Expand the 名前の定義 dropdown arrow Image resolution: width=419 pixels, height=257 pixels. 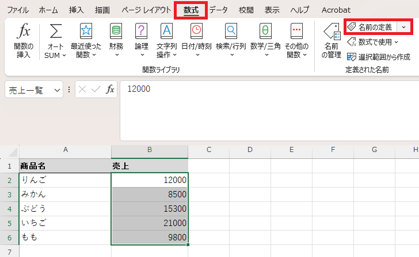pyautogui.click(x=404, y=27)
